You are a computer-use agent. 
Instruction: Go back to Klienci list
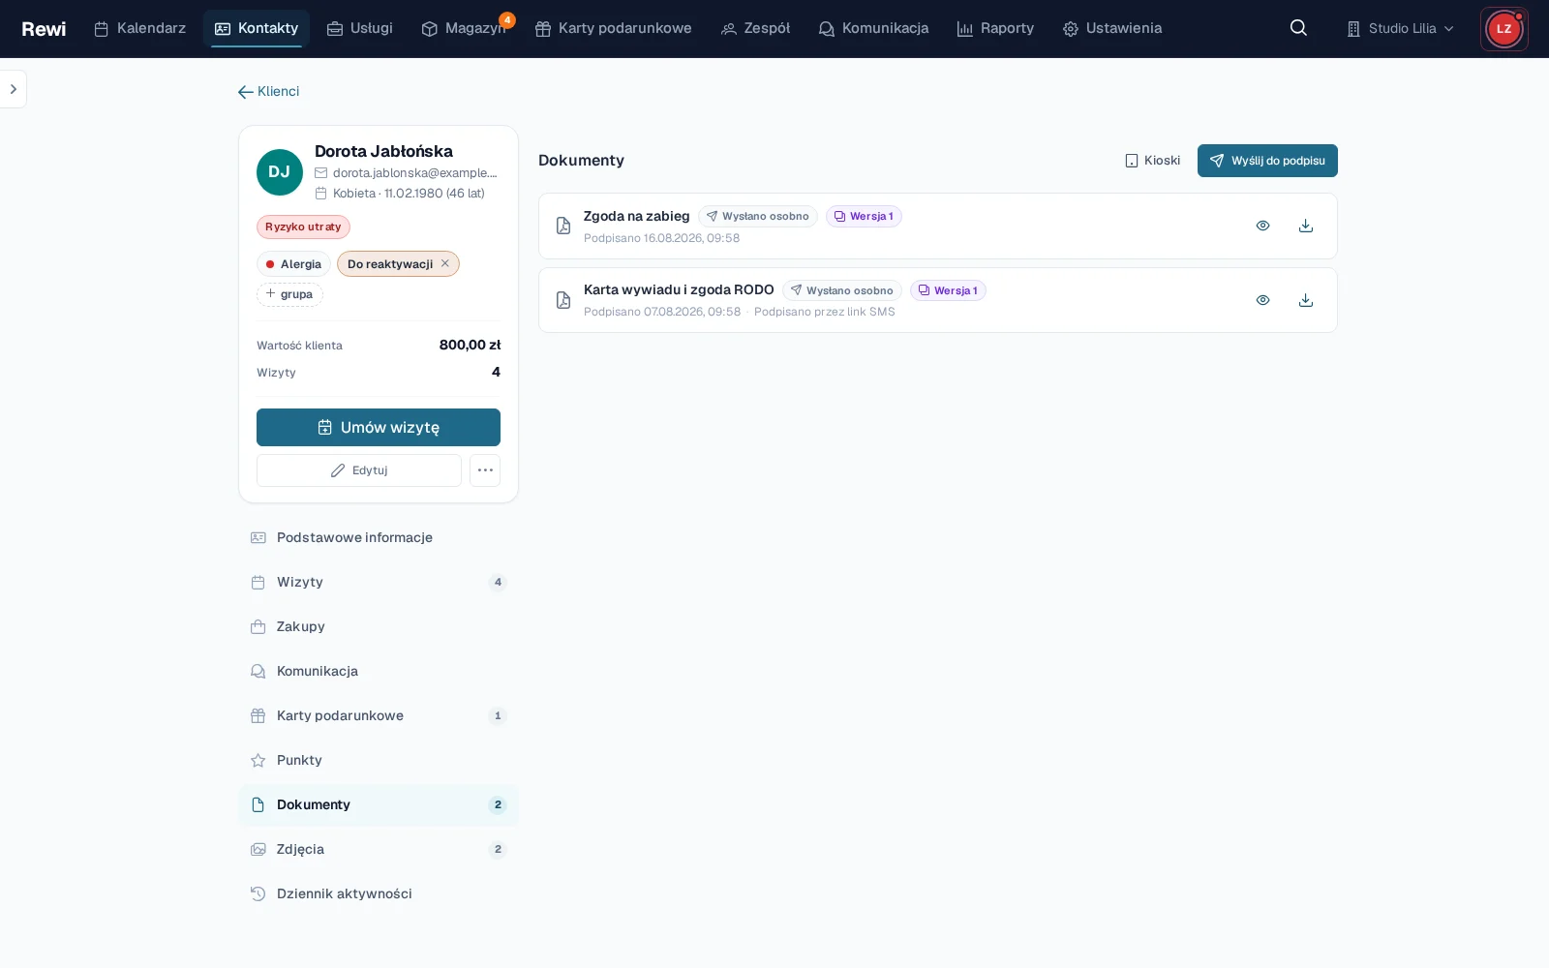[x=268, y=91]
